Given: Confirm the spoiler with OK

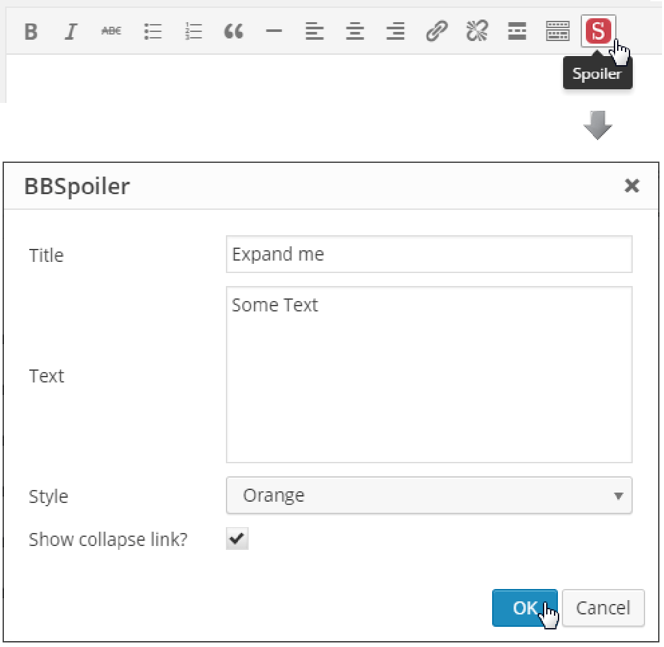Looking at the screenshot, I should point(524,607).
